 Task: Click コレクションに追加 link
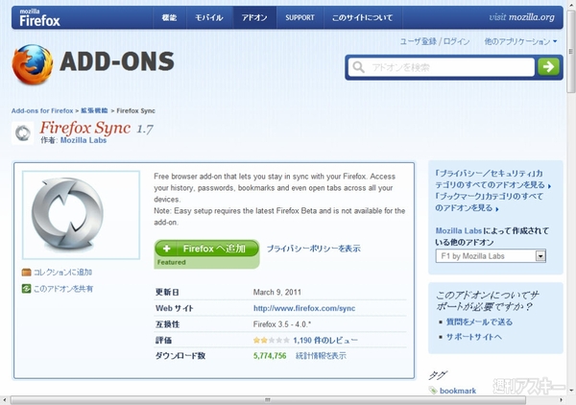(62, 273)
